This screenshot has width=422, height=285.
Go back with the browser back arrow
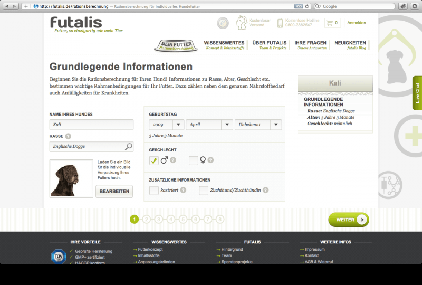(7, 6)
